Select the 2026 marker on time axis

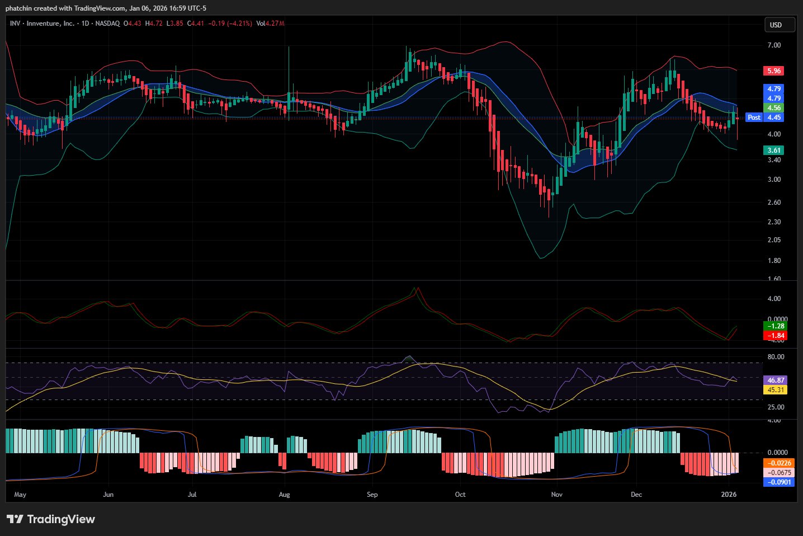(729, 495)
